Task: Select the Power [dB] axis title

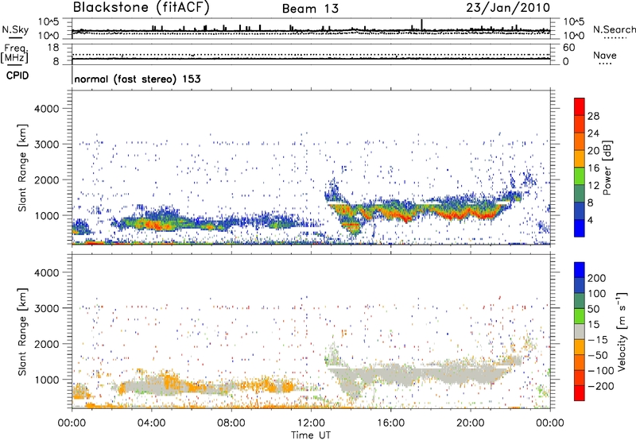Action: [x=607, y=168]
